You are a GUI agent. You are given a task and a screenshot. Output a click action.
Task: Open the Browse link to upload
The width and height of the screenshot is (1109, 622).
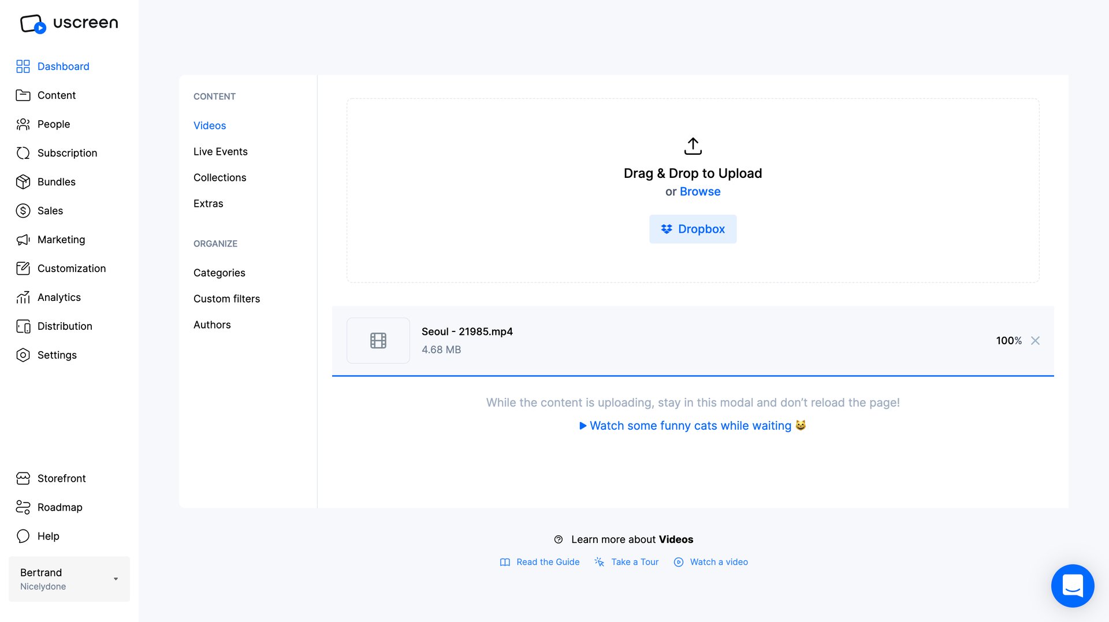699,191
